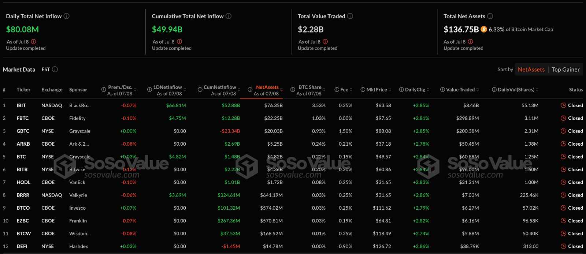Click the Market Data heading
Viewport: 586px width, 254px height.
click(19, 70)
